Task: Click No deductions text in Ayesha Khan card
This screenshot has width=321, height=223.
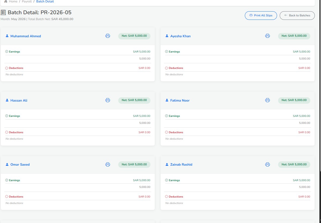Action: (x=174, y=75)
